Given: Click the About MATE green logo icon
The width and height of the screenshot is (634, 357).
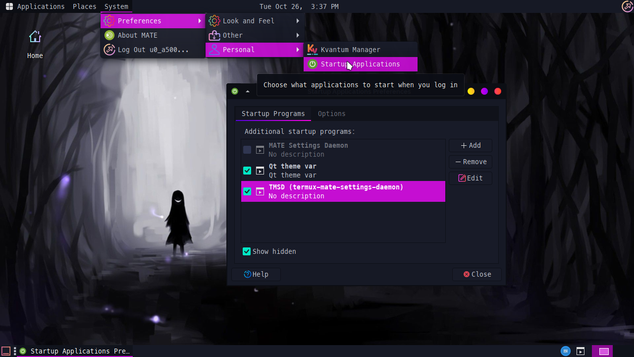Looking at the screenshot, I should [x=109, y=35].
